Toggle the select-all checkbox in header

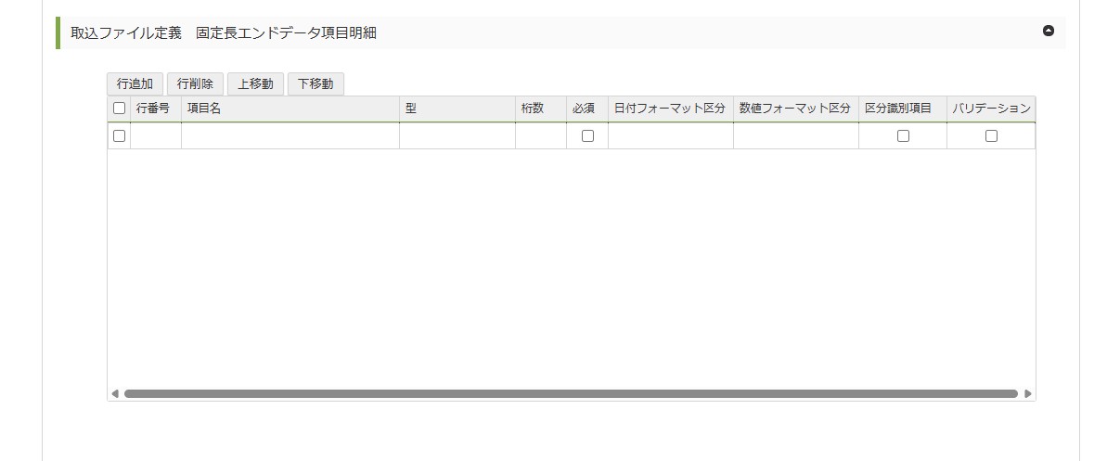[119, 109]
